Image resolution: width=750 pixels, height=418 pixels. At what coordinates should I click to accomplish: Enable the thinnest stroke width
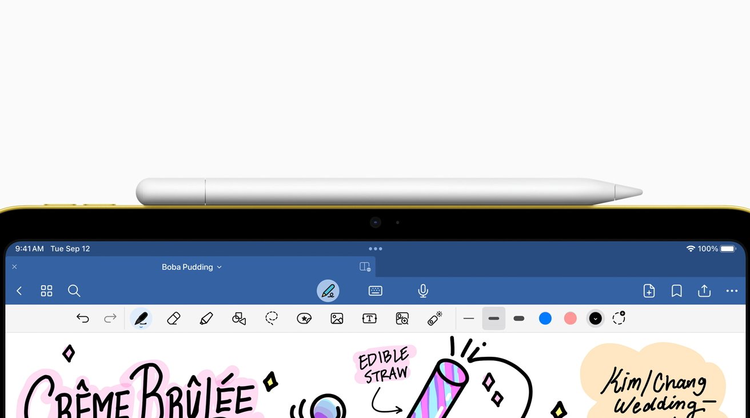click(468, 319)
